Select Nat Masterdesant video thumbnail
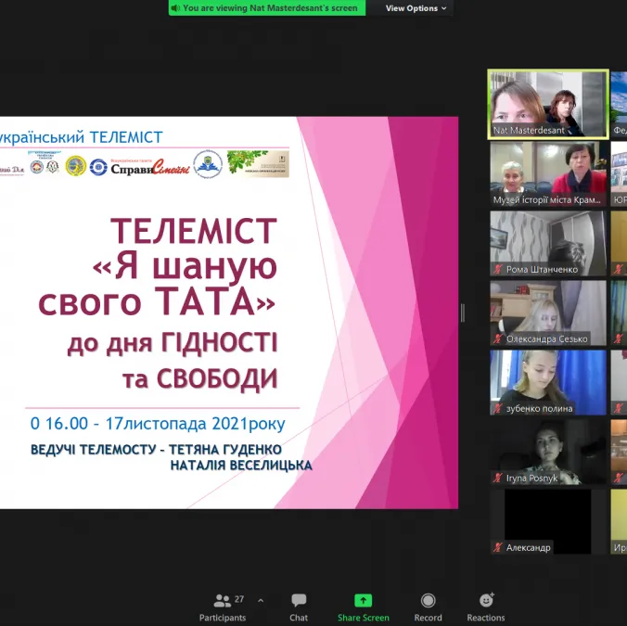This screenshot has width=627, height=626. [x=548, y=105]
